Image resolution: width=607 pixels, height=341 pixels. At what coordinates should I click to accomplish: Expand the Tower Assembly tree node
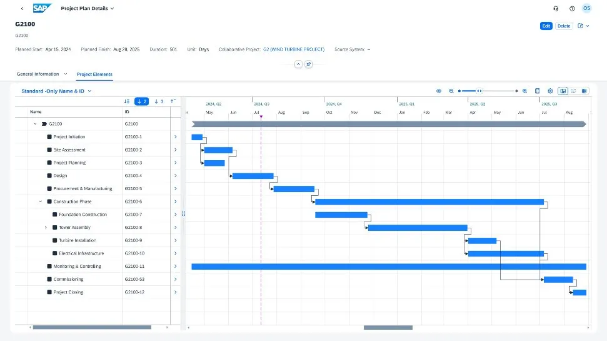pyautogui.click(x=46, y=228)
